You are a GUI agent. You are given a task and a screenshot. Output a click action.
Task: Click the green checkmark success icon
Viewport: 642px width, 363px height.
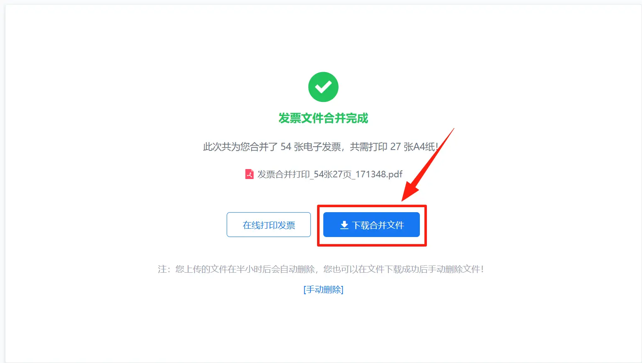coord(323,87)
